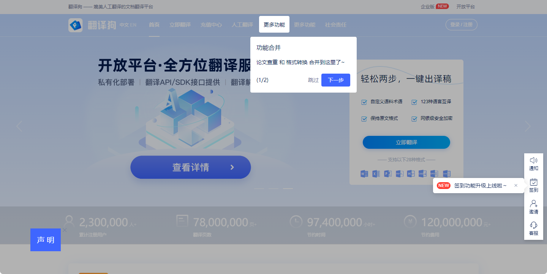
Task: Open the 通知 speaker icon in sidebar
Action: tap(534, 161)
